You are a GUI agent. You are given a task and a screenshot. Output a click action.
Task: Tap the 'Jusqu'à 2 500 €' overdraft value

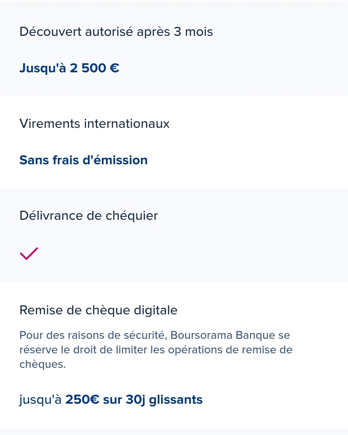coord(69,68)
